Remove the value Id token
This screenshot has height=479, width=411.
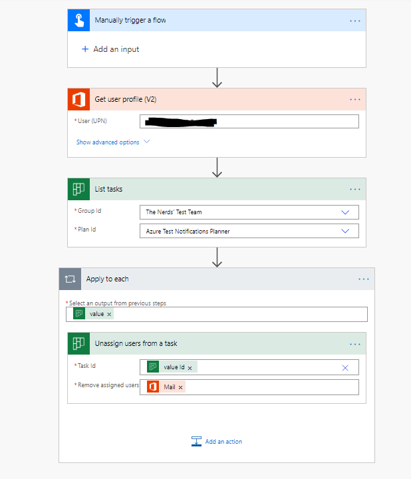pos(190,368)
